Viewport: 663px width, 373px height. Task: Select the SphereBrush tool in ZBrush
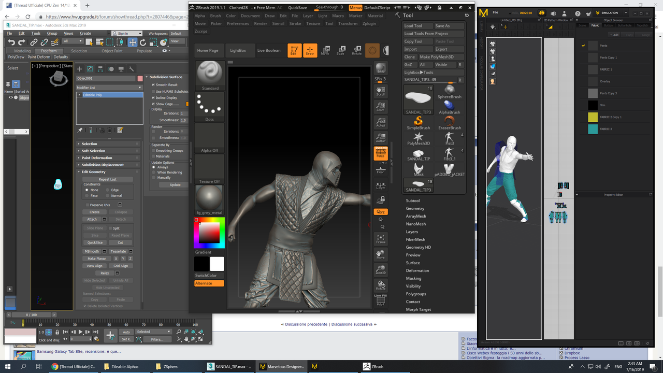449,92
